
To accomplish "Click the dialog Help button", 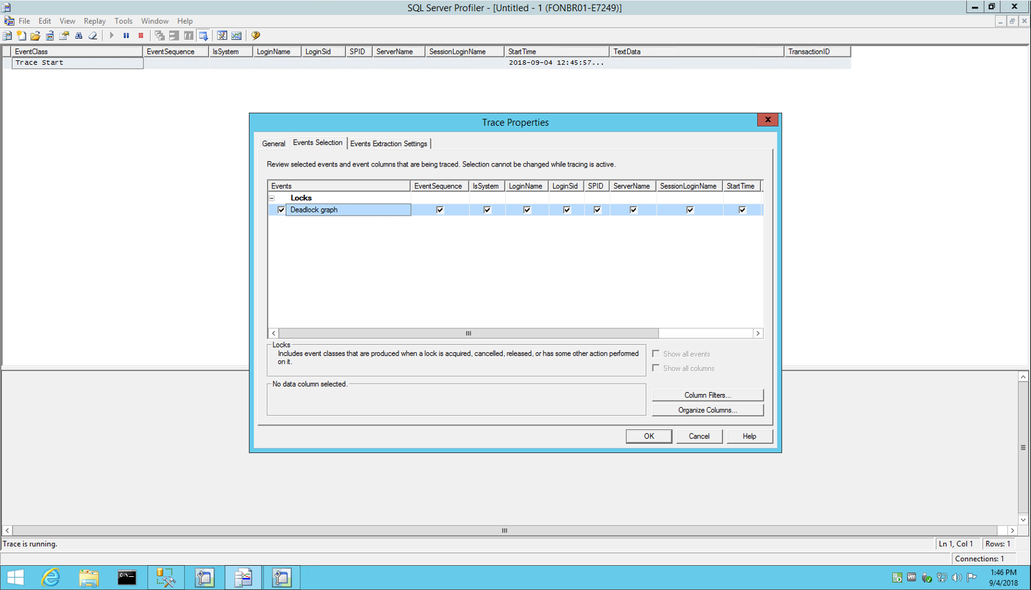I will (x=749, y=437).
